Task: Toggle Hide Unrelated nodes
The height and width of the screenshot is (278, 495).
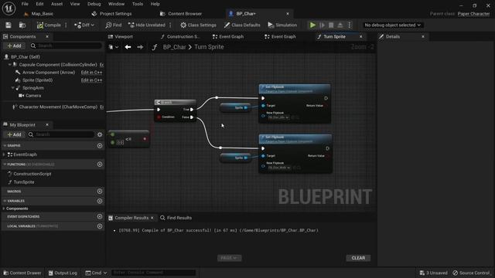Action: tap(147, 25)
